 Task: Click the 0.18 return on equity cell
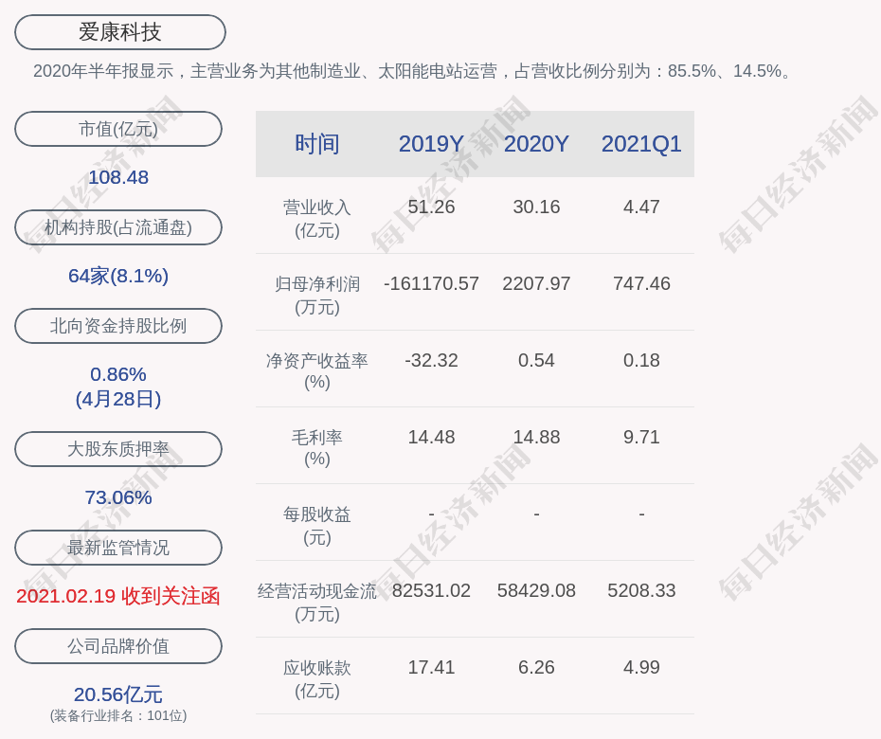(641, 360)
